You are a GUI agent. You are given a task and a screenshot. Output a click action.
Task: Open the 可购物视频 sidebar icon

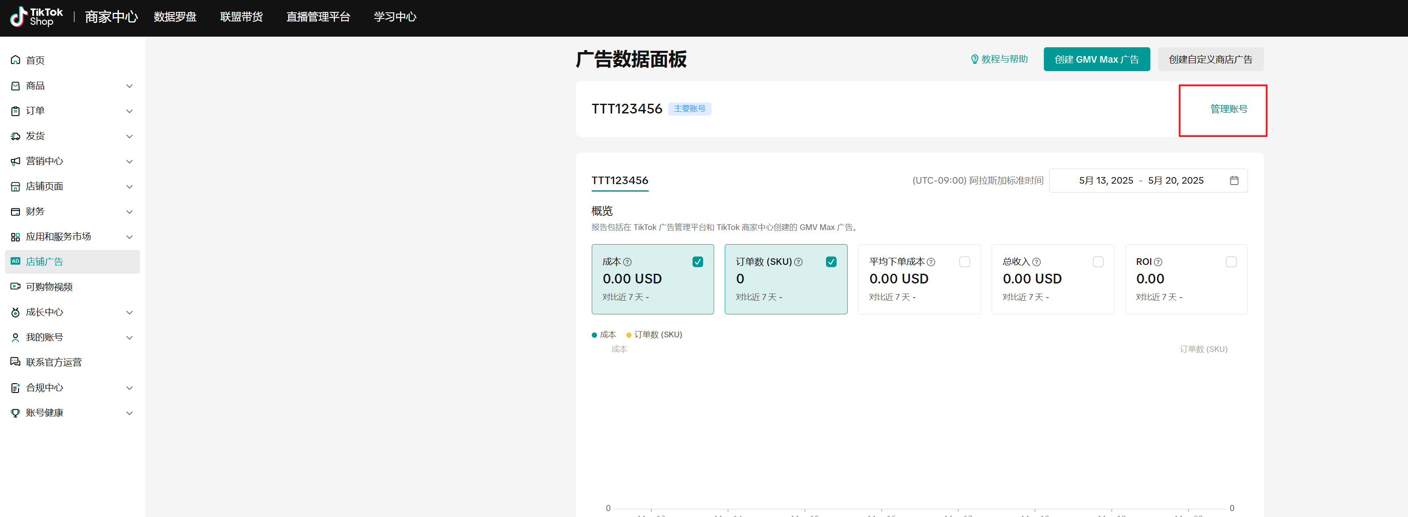pos(15,286)
